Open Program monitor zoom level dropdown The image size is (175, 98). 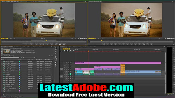click(x=100, y=38)
